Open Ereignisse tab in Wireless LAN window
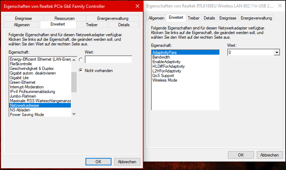The image size is (286, 170). click(x=228, y=18)
